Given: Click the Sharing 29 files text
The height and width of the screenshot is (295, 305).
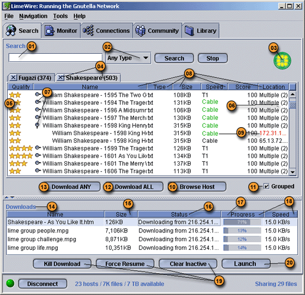Looking at the screenshot, I should click(x=276, y=284).
